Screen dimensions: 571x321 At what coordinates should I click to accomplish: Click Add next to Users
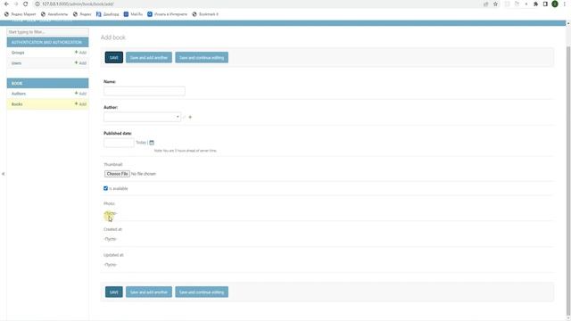(x=81, y=63)
